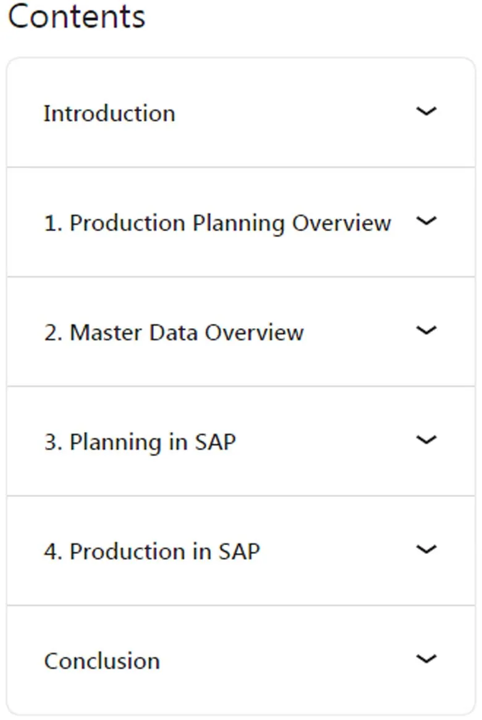The image size is (482, 720).
Task: Click the word 'Overview' in Master Data row
Action: [255, 332]
